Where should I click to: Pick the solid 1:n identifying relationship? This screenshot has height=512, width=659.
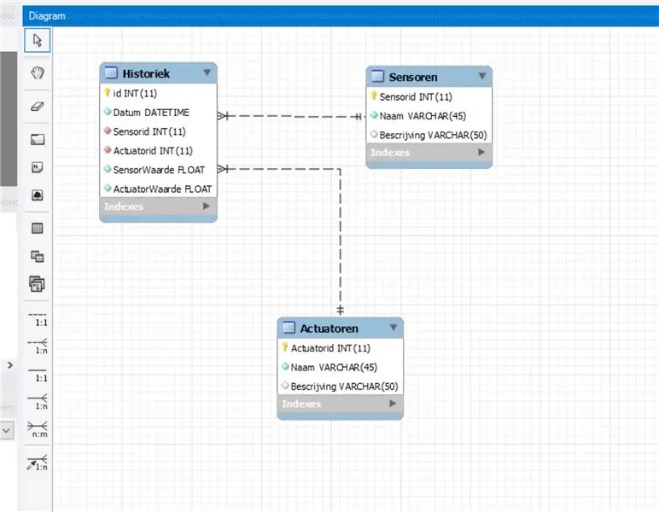click(38, 402)
